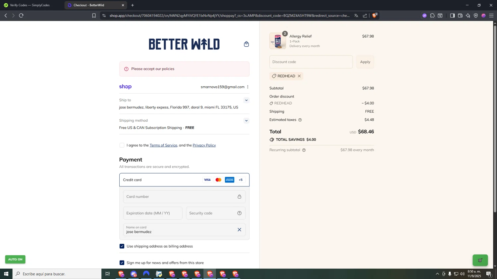The image size is (497, 279).
Task: Bookmark this page in the address bar
Action: tap(94, 16)
